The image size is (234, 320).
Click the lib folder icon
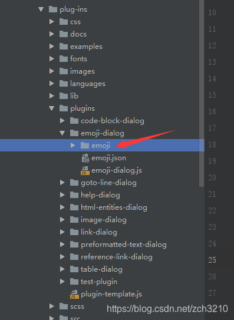click(x=64, y=95)
